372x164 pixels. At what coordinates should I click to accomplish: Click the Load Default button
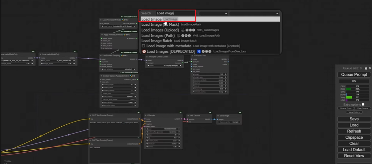point(354,150)
